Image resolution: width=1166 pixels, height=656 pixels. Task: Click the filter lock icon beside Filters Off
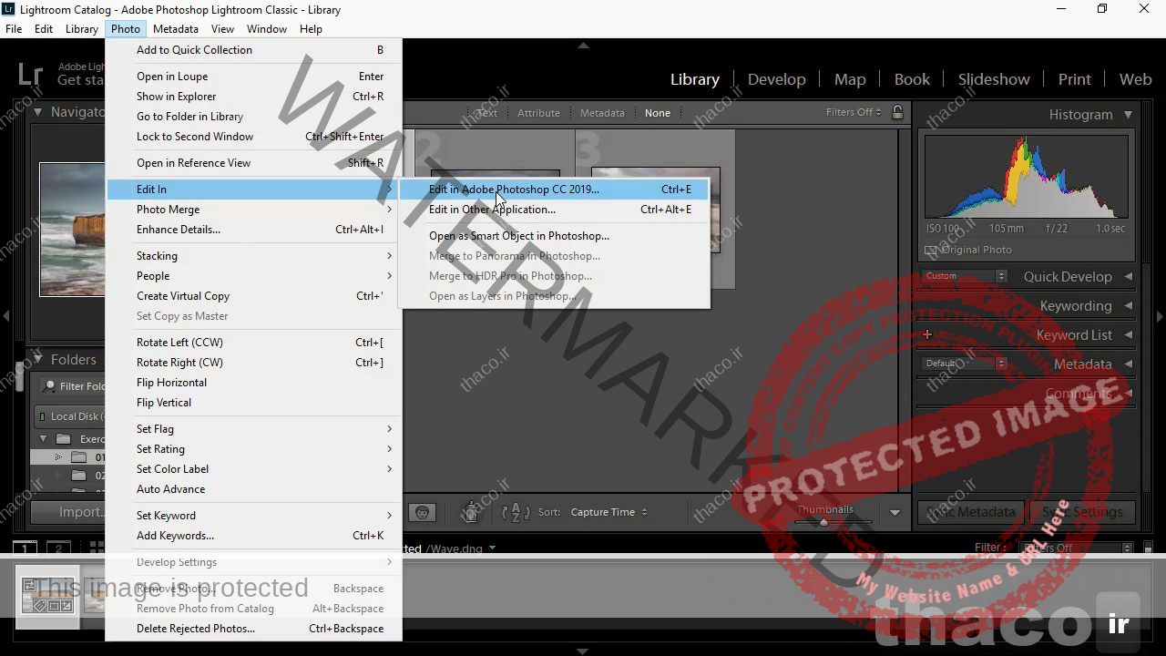coord(897,112)
